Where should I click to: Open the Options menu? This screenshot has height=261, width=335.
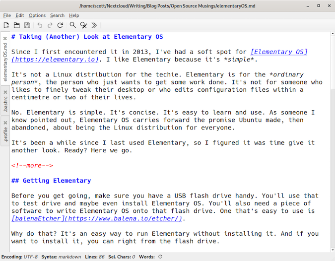[x=37, y=15]
